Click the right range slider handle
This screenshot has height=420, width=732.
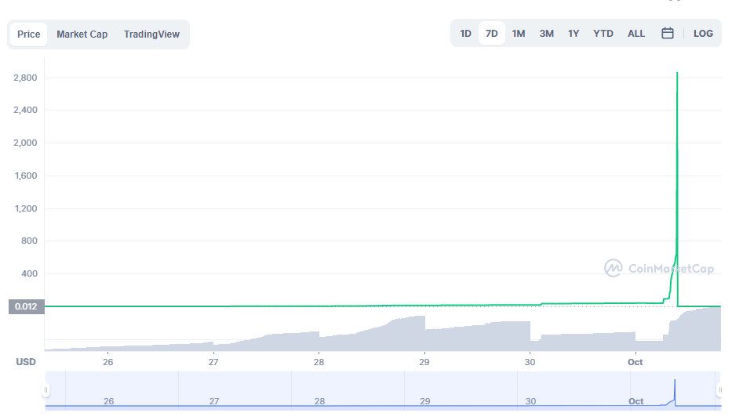coord(719,389)
